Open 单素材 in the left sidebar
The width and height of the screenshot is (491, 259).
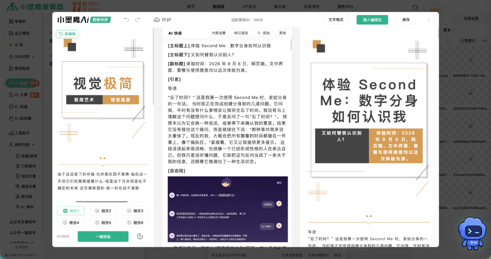click(18, 21)
